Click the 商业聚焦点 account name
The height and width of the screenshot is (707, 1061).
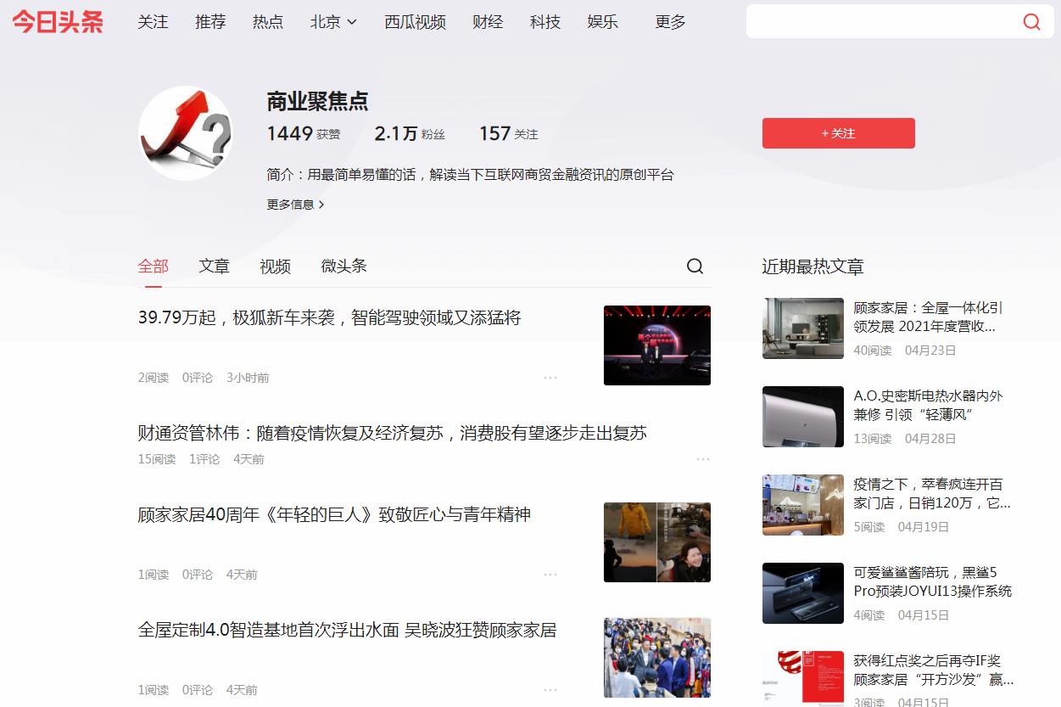tap(318, 102)
